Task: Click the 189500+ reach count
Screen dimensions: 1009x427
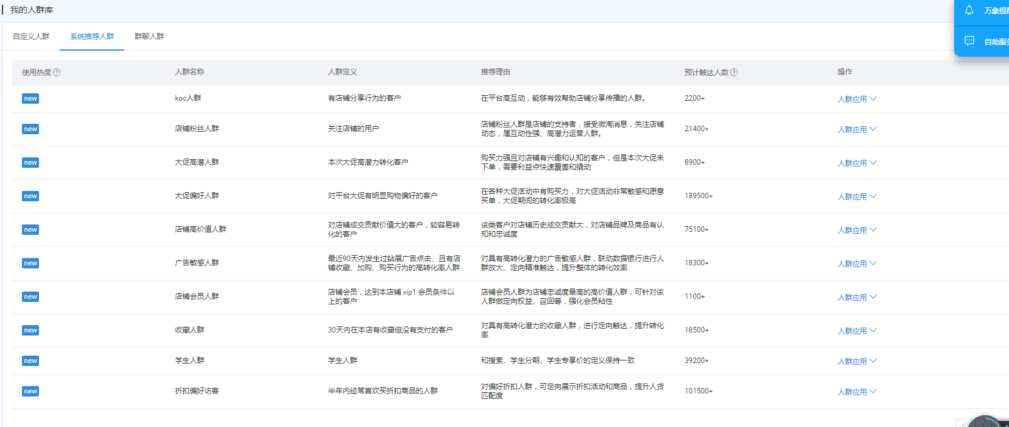Action: 699,196
